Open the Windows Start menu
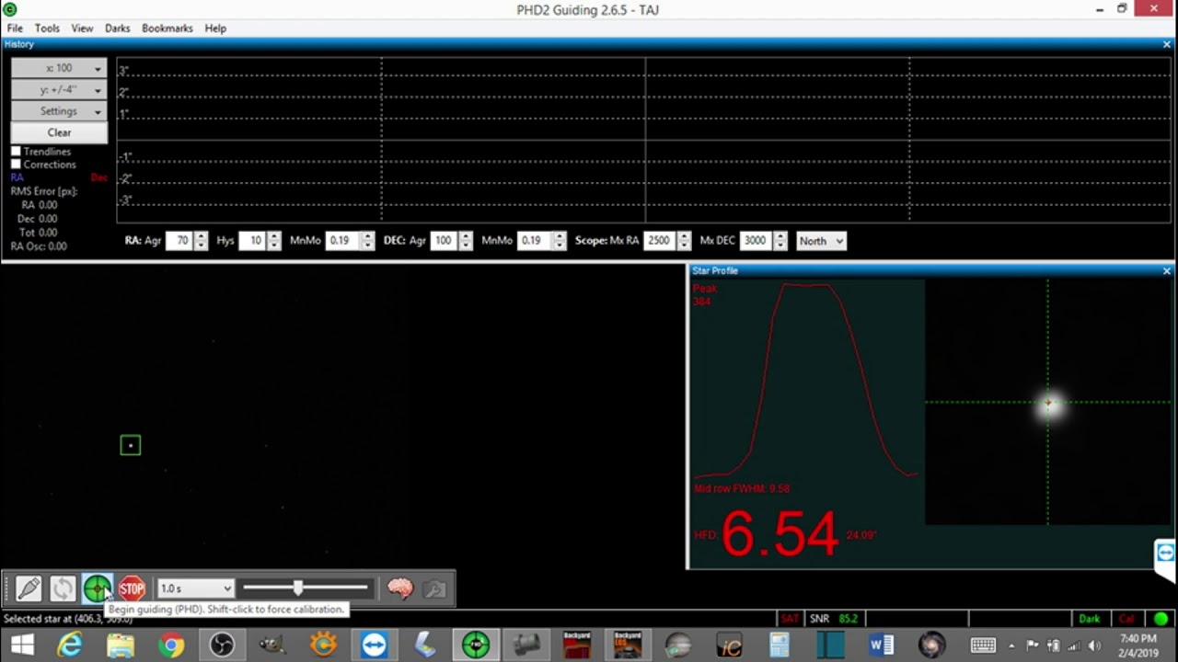Screen dimensions: 1178x662 click(x=20, y=645)
